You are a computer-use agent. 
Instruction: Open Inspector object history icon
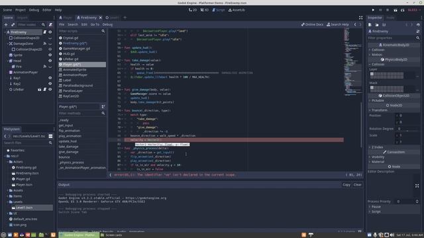tap(418, 24)
